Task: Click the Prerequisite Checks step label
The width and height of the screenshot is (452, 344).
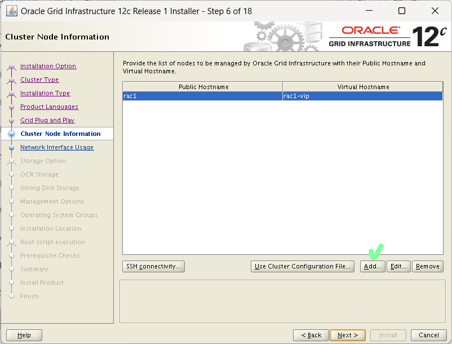Action: point(50,256)
